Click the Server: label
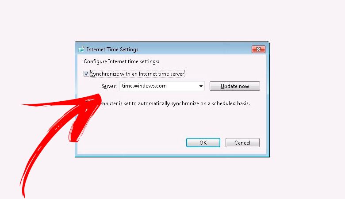 click(109, 86)
